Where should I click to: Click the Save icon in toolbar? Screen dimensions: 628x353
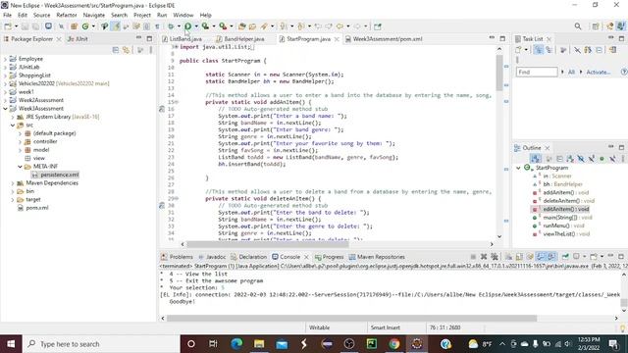click(x=25, y=26)
